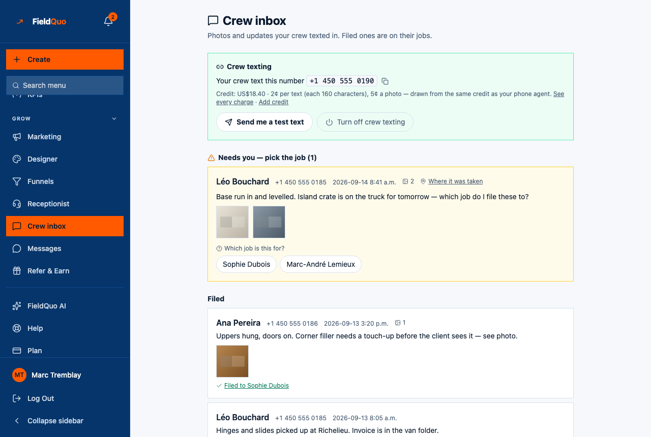Click the FieldQuo AI sparkle icon
The width and height of the screenshot is (651, 437).
(17, 306)
